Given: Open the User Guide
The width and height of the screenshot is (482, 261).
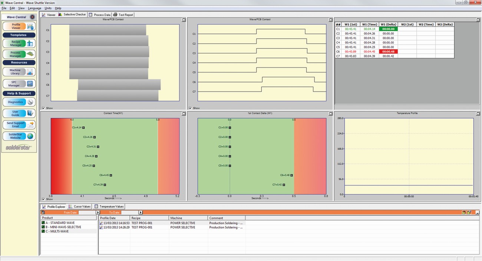Looking at the screenshot, I should [19, 113].
